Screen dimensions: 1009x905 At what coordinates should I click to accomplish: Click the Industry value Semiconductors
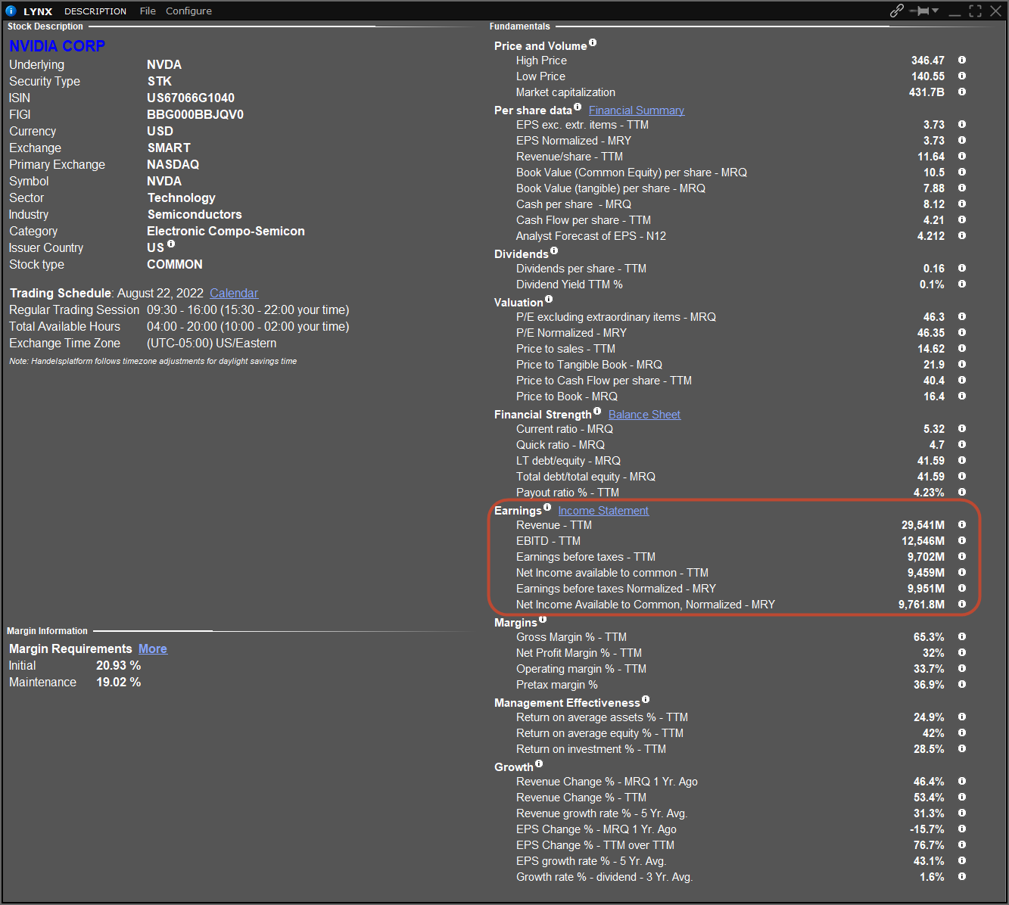point(195,214)
